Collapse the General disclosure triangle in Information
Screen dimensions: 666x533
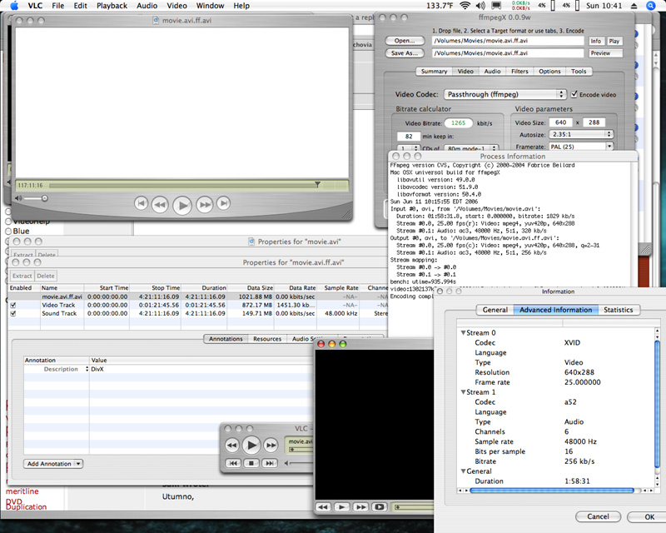(x=463, y=471)
